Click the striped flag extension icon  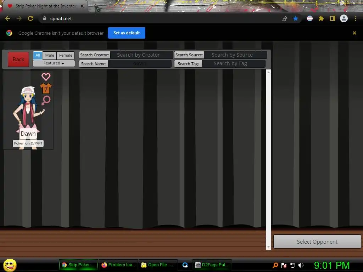(x=310, y=18)
